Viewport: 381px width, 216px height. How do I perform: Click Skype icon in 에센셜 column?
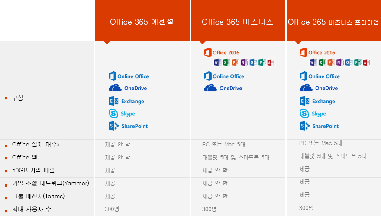pyautogui.click(x=113, y=114)
